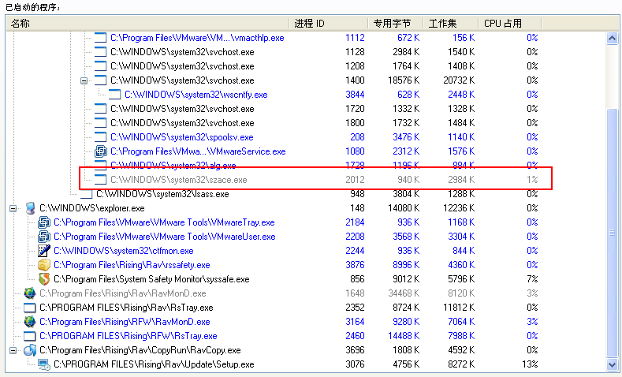Click process ID 3844 of wscntfy.exe
Image resolution: width=622 pixels, height=377 pixels.
pos(355,95)
